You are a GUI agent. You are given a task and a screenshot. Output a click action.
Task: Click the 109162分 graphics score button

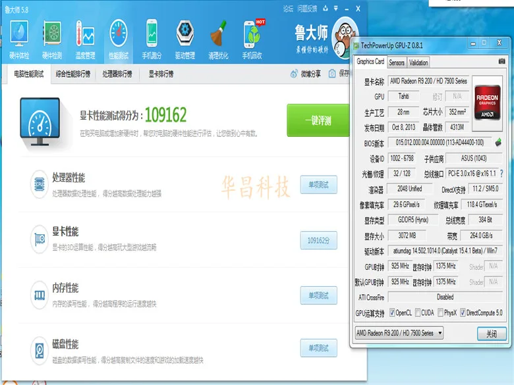coord(319,240)
